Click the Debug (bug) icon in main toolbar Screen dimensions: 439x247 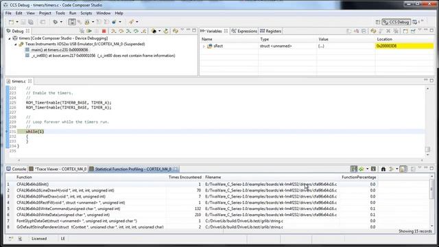point(56,22)
